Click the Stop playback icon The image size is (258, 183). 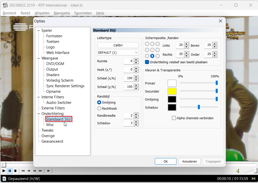15,171
